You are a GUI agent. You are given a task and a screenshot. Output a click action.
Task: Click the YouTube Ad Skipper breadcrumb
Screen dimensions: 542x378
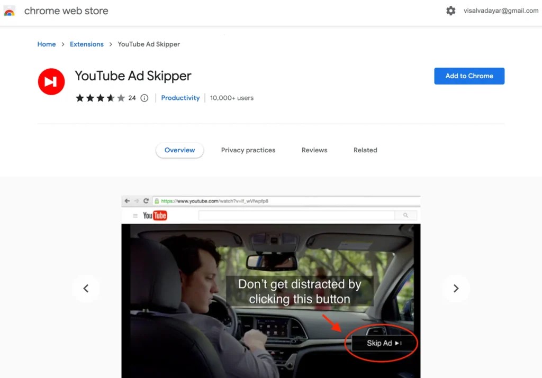pyautogui.click(x=148, y=44)
